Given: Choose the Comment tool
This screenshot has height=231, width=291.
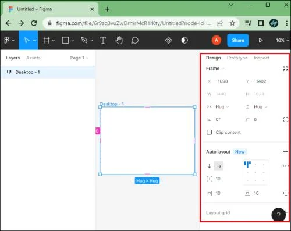Looking at the screenshot, I should pyautogui.click(x=134, y=40).
